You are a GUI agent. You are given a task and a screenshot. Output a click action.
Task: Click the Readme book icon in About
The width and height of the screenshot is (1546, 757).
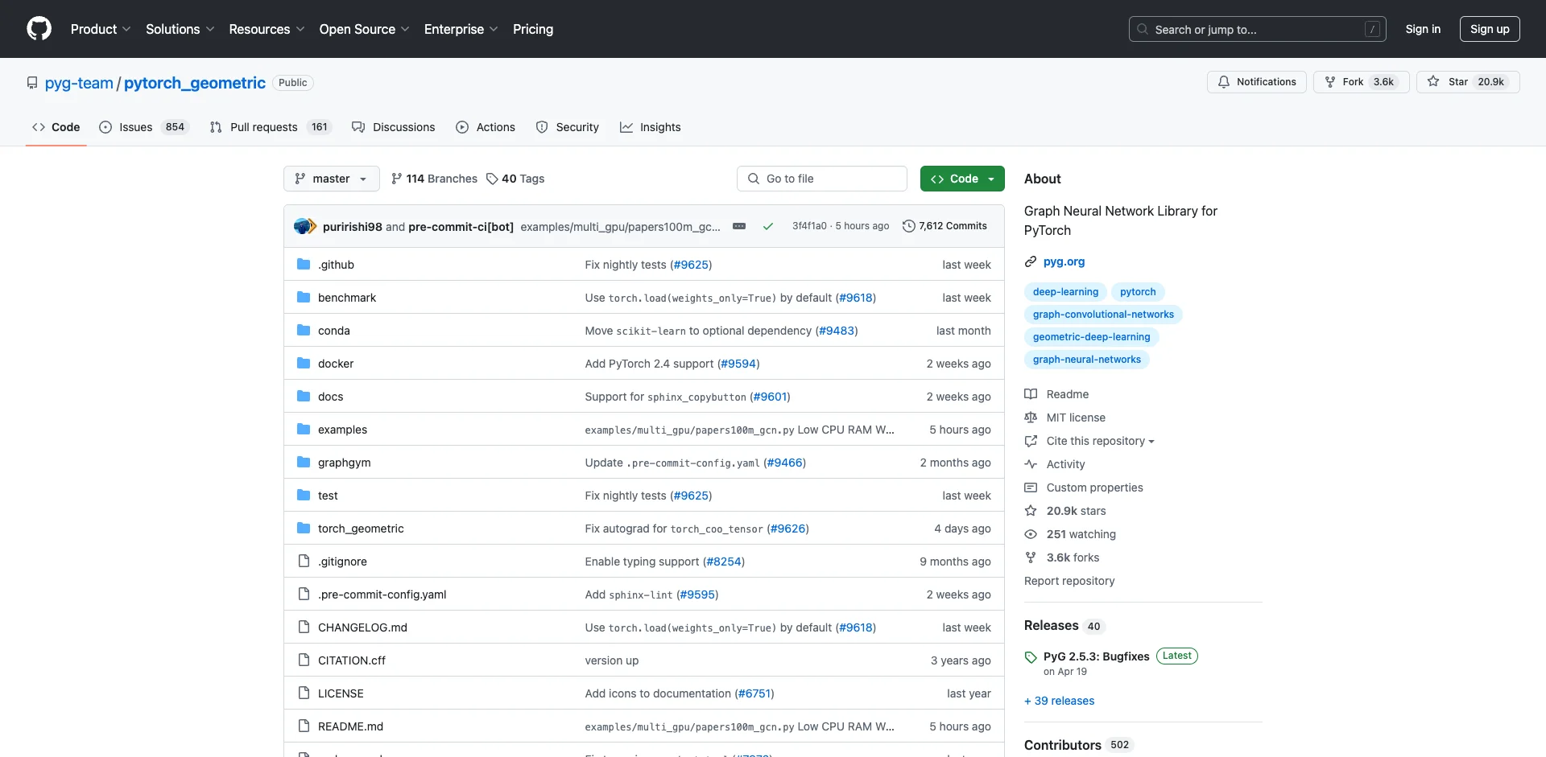point(1031,394)
